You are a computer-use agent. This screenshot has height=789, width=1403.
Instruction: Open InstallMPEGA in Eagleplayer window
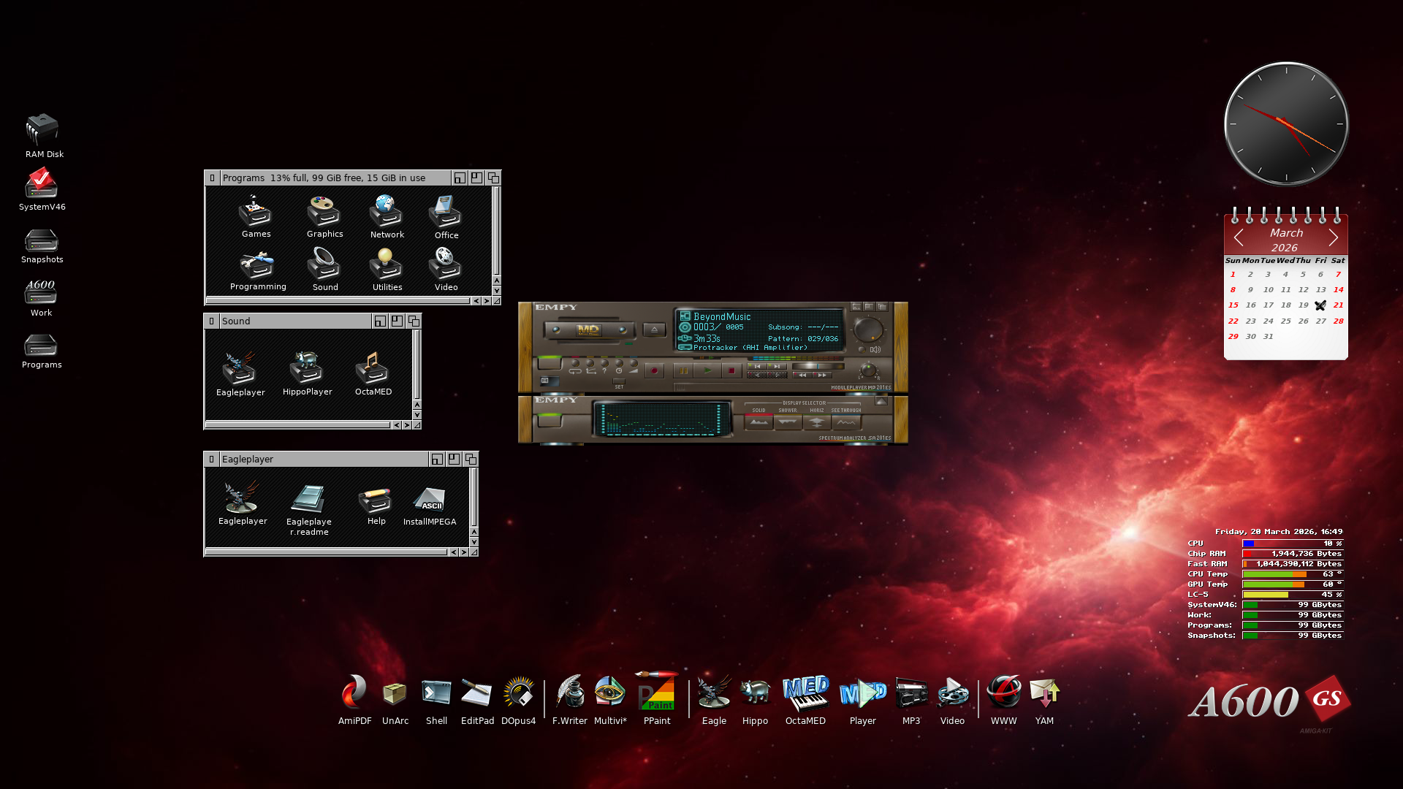[x=429, y=500]
